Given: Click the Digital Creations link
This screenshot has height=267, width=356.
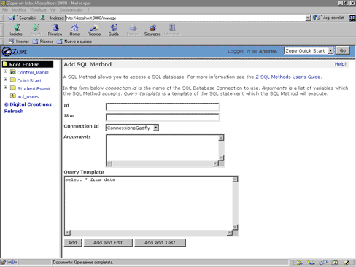Looking at the screenshot, I should pyautogui.click(x=28, y=104).
